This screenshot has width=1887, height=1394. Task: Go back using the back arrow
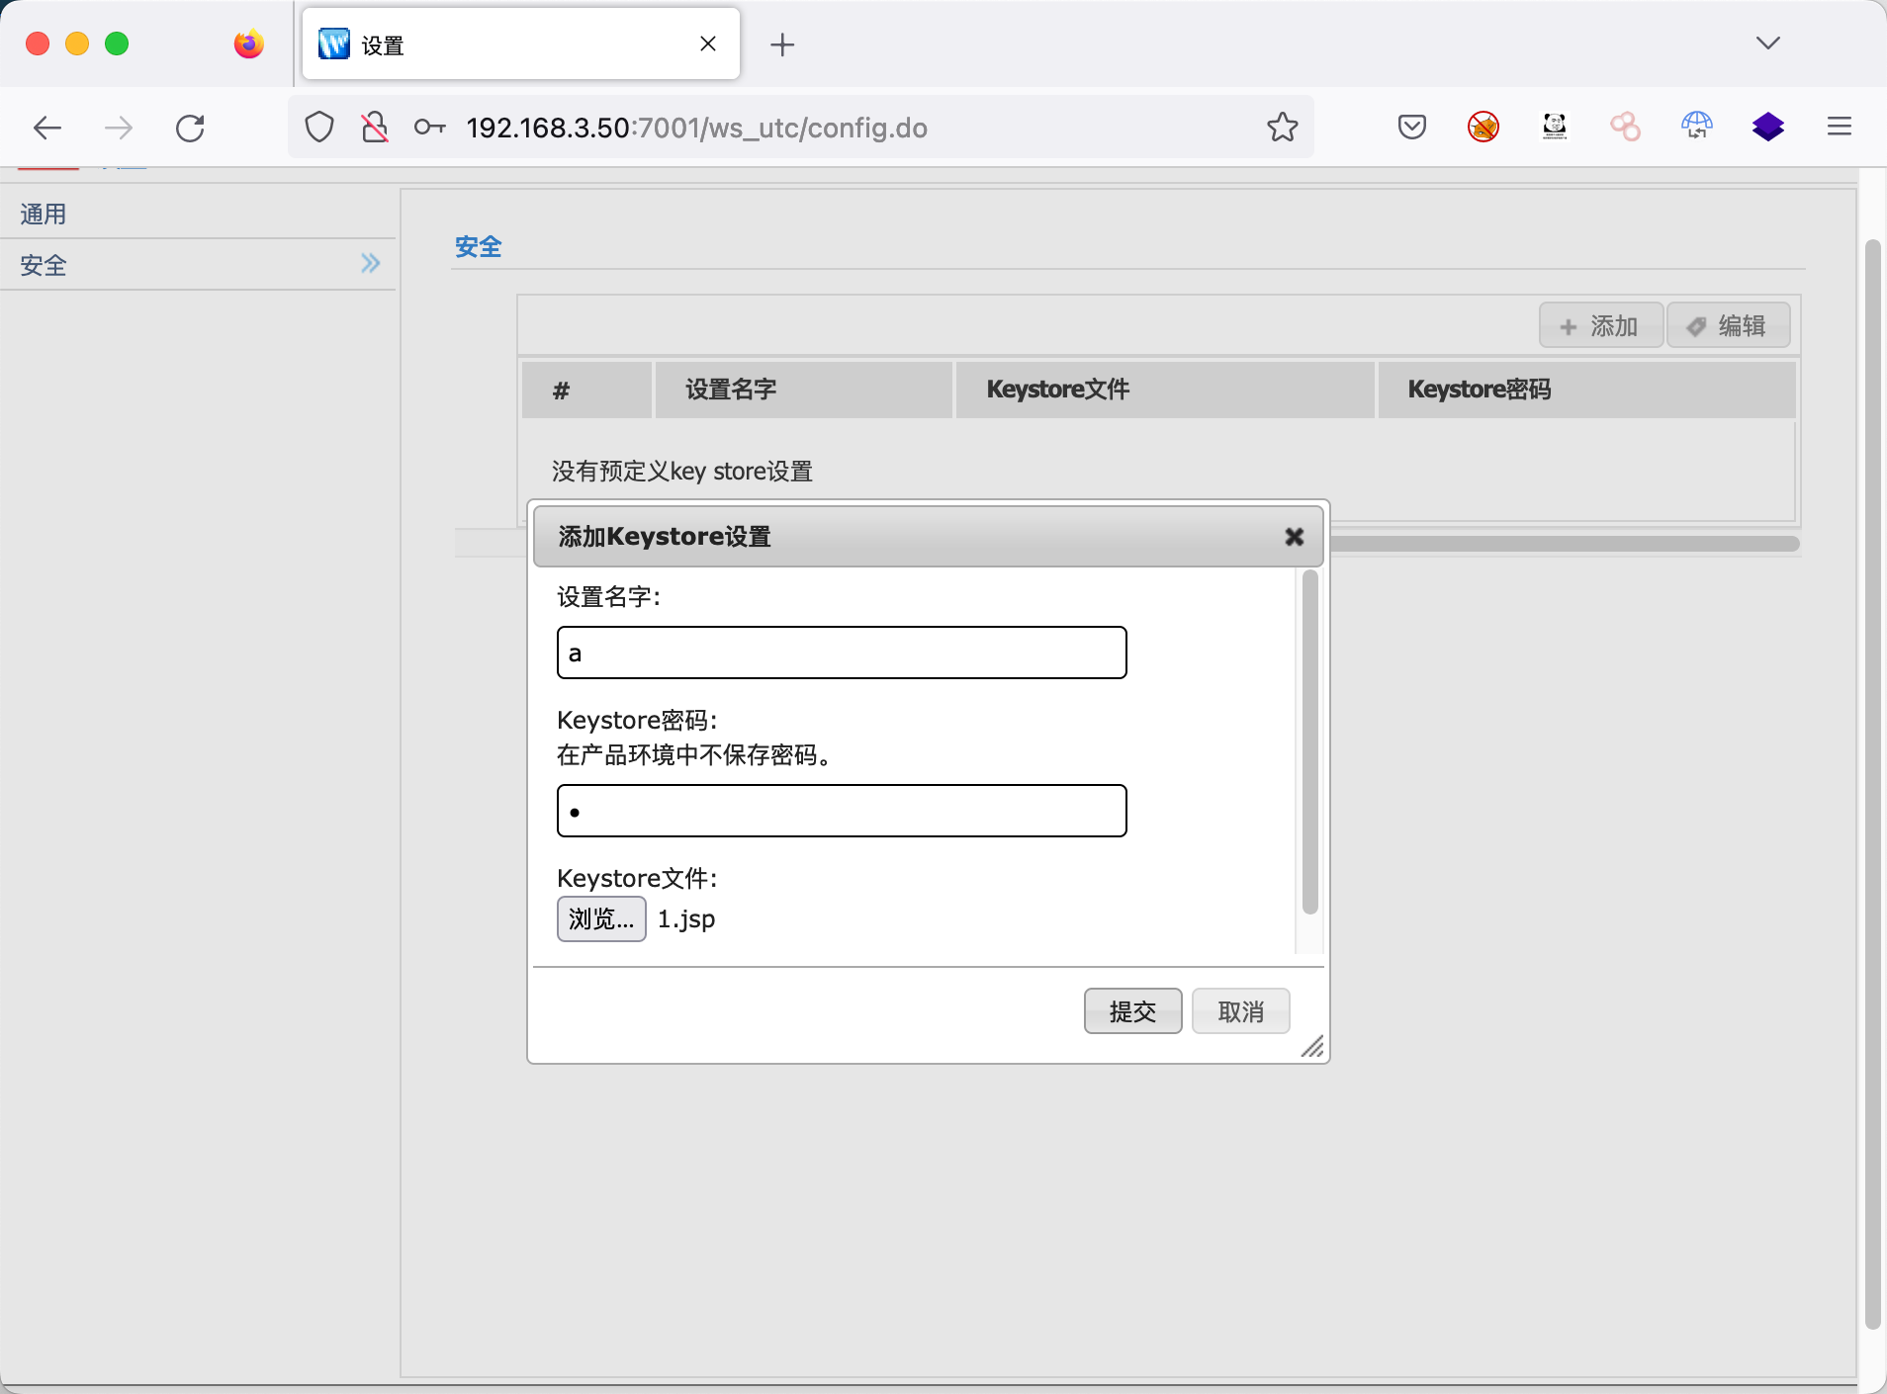[47, 128]
